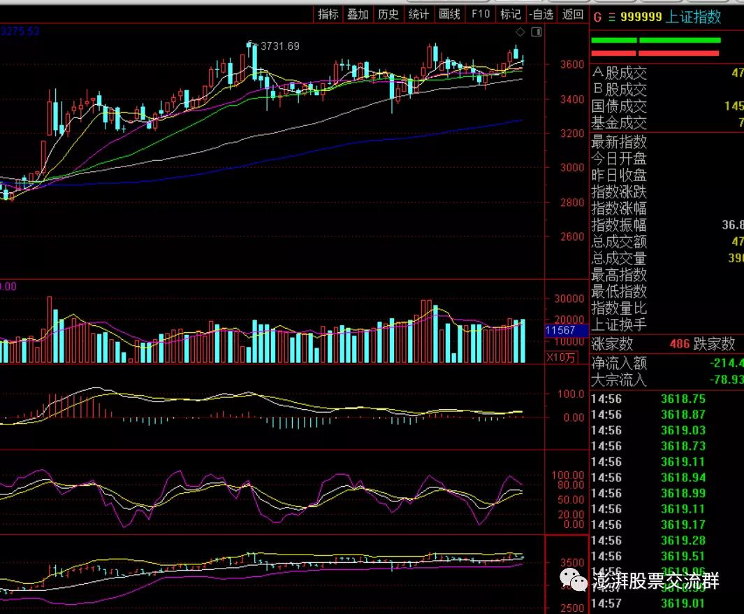Select the 上证换手 row label

click(619, 324)
